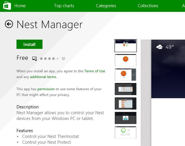The height and width of the screenshot is (146, 185).
Task: Open the Categories tab
Action: coord(106,6)
